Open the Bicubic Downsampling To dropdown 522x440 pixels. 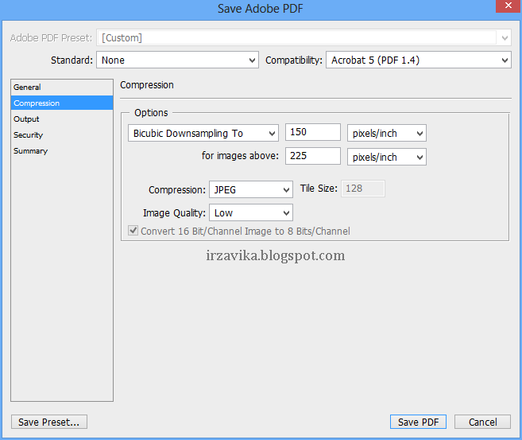coord(203,134)
